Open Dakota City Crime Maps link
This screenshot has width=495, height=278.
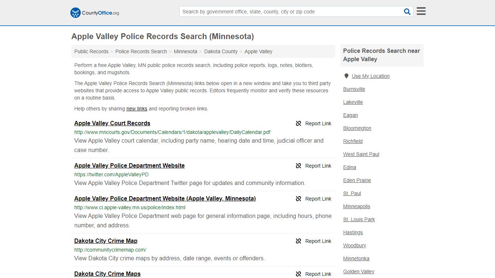[x=107, y=274]
